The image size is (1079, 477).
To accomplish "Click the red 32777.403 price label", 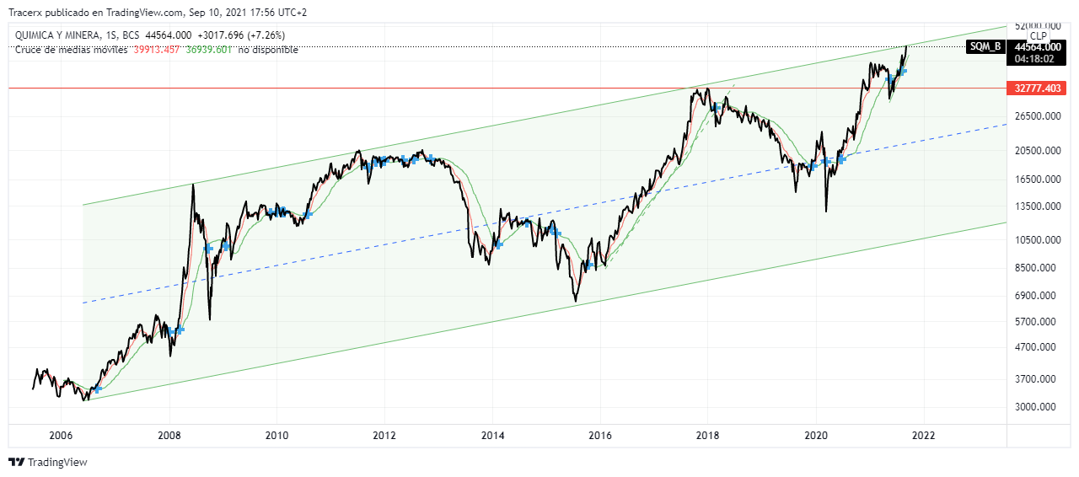I will point(1038,88).
